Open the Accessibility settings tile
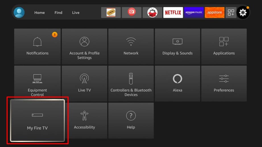This screenshot has width=262, height=147. pyautogui.click(x=84, y=120)
